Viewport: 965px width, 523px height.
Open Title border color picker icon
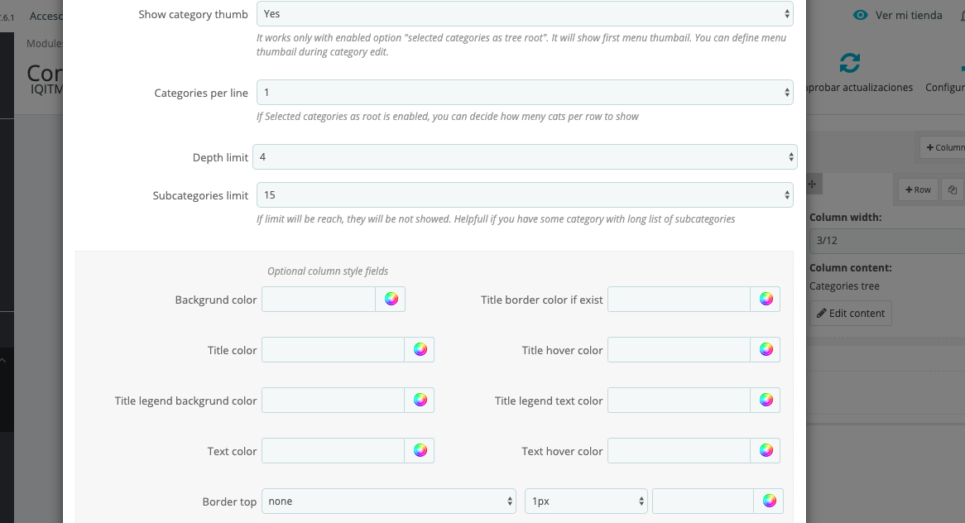[766, 300]
